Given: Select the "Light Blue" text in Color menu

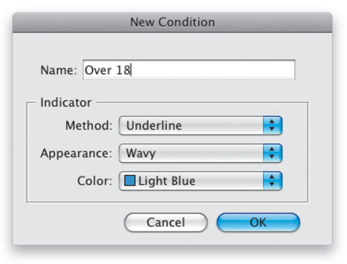Looking at the screenshot, I should (x=167, y=181).
